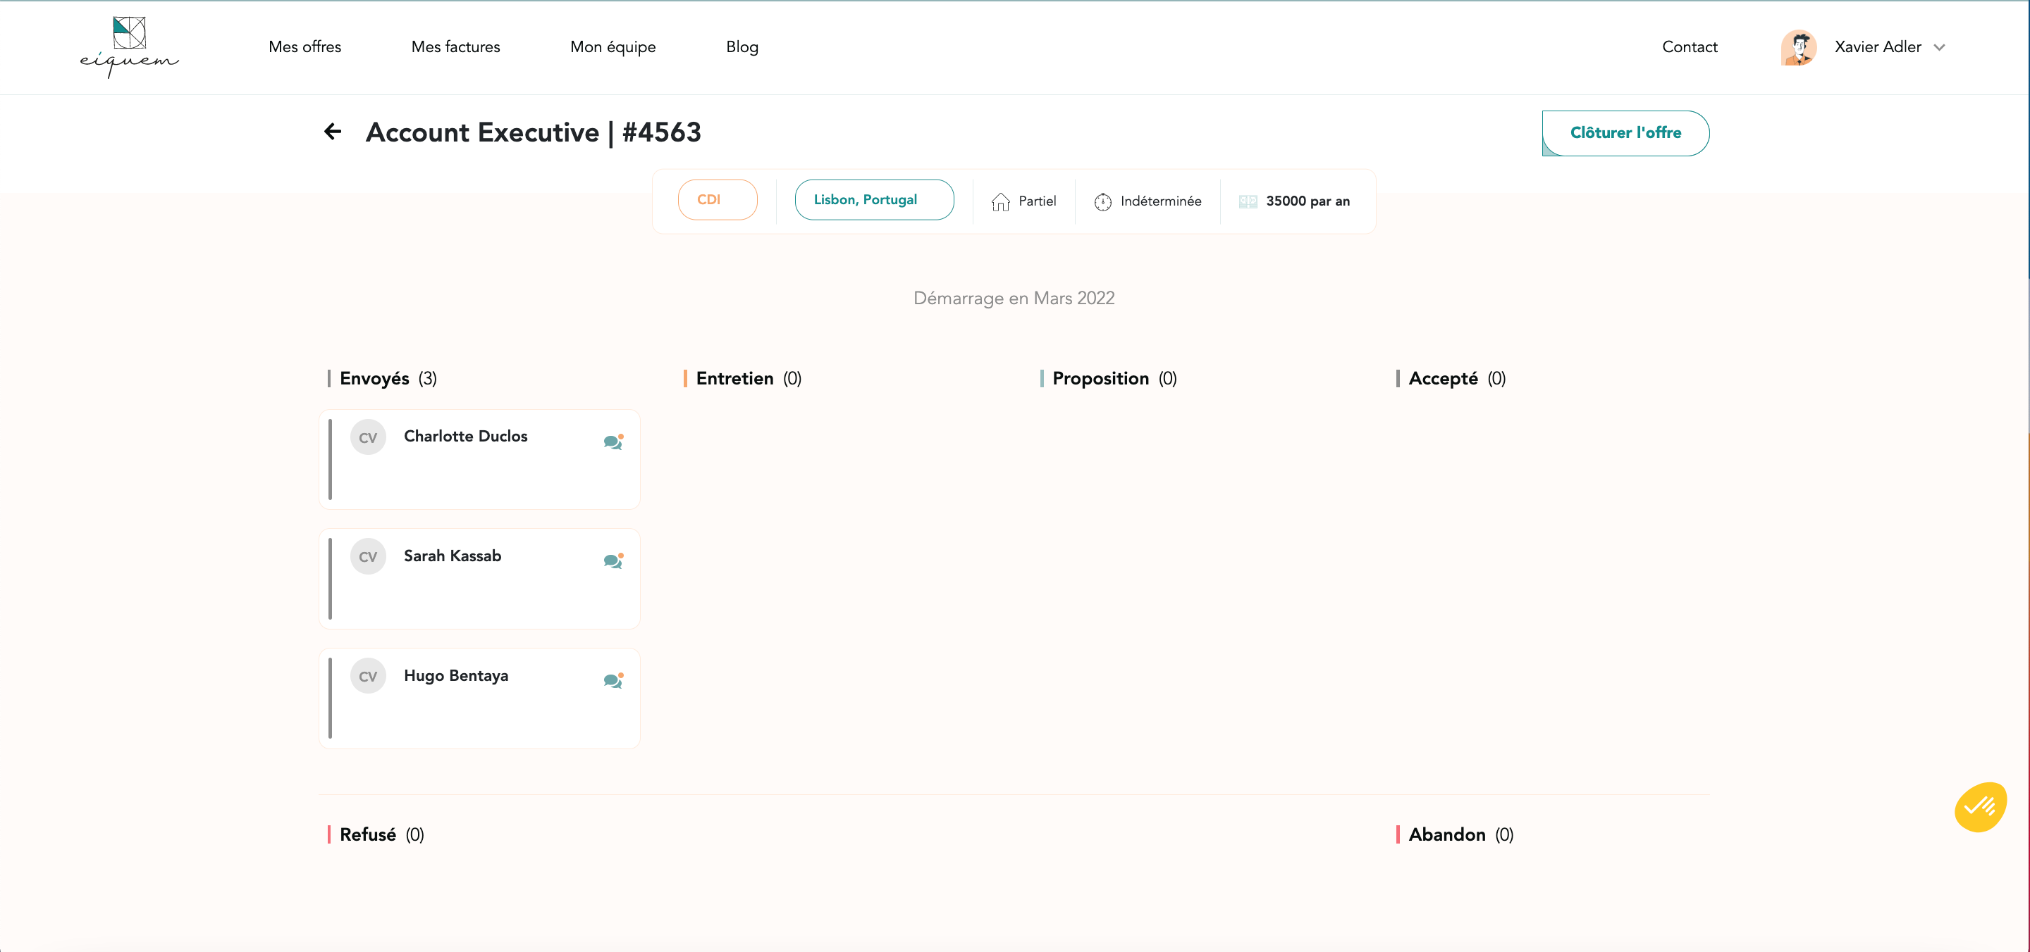Click the Xavier Adler username

(x=1877, y=47)
